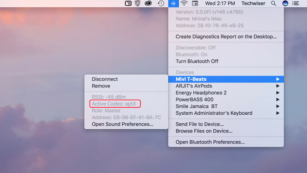Expand Smile Jamaica BT submenu arrow

(277, 107)
